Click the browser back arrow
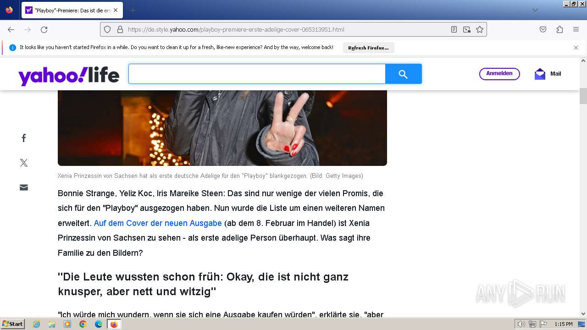 pos(11,29)
